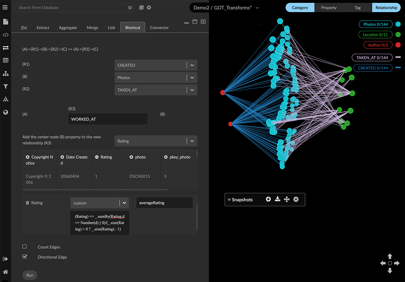
Task: Toggle the Relationship view button
Action: (386, 8)
